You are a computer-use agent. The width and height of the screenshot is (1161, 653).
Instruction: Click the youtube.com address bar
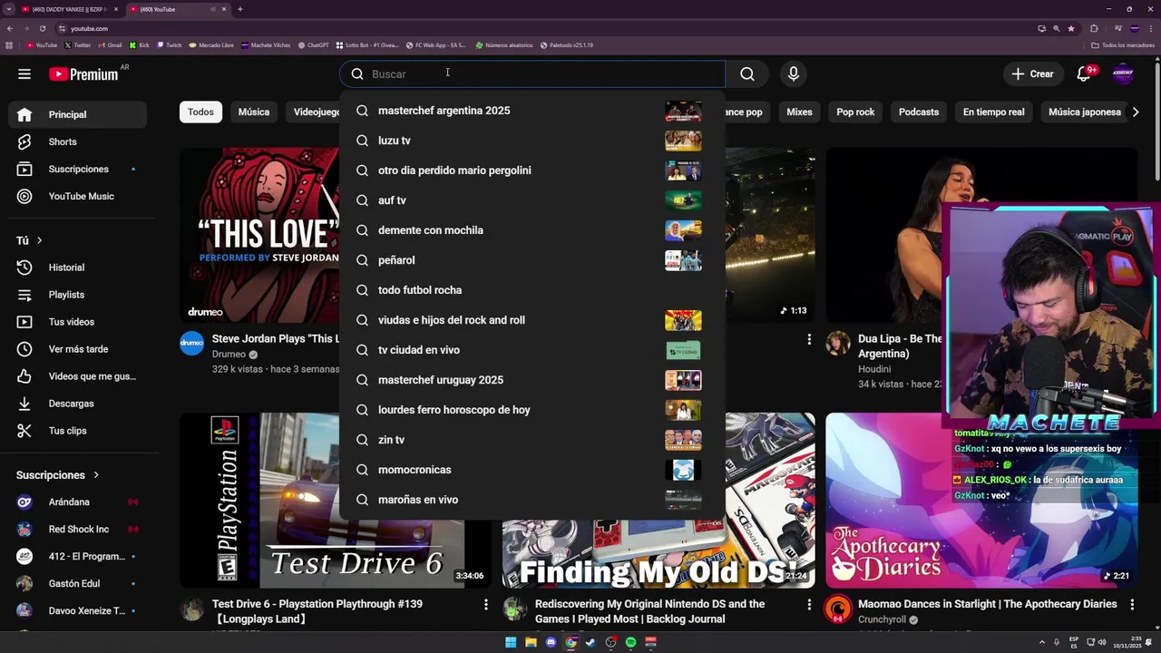tap(544, 28)
